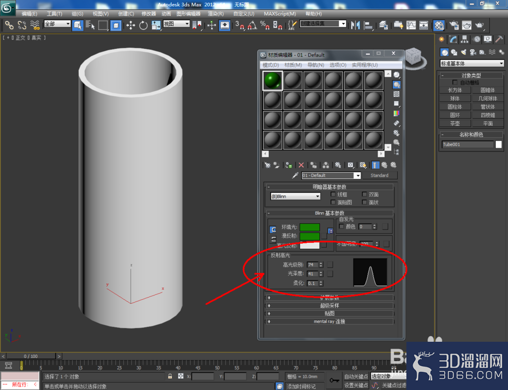Open the 全部 selection filter dropdown
Screen dimensions: 508x390
pos(57,24)
